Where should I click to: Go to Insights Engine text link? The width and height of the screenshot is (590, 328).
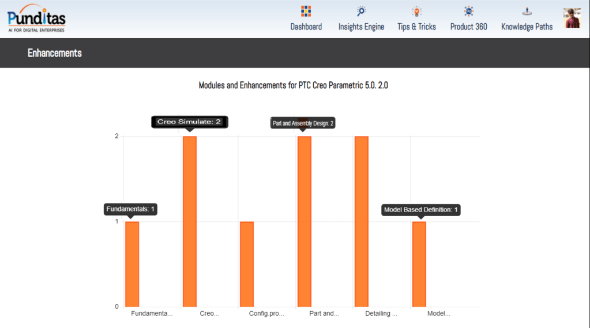[x=361, y=27]
